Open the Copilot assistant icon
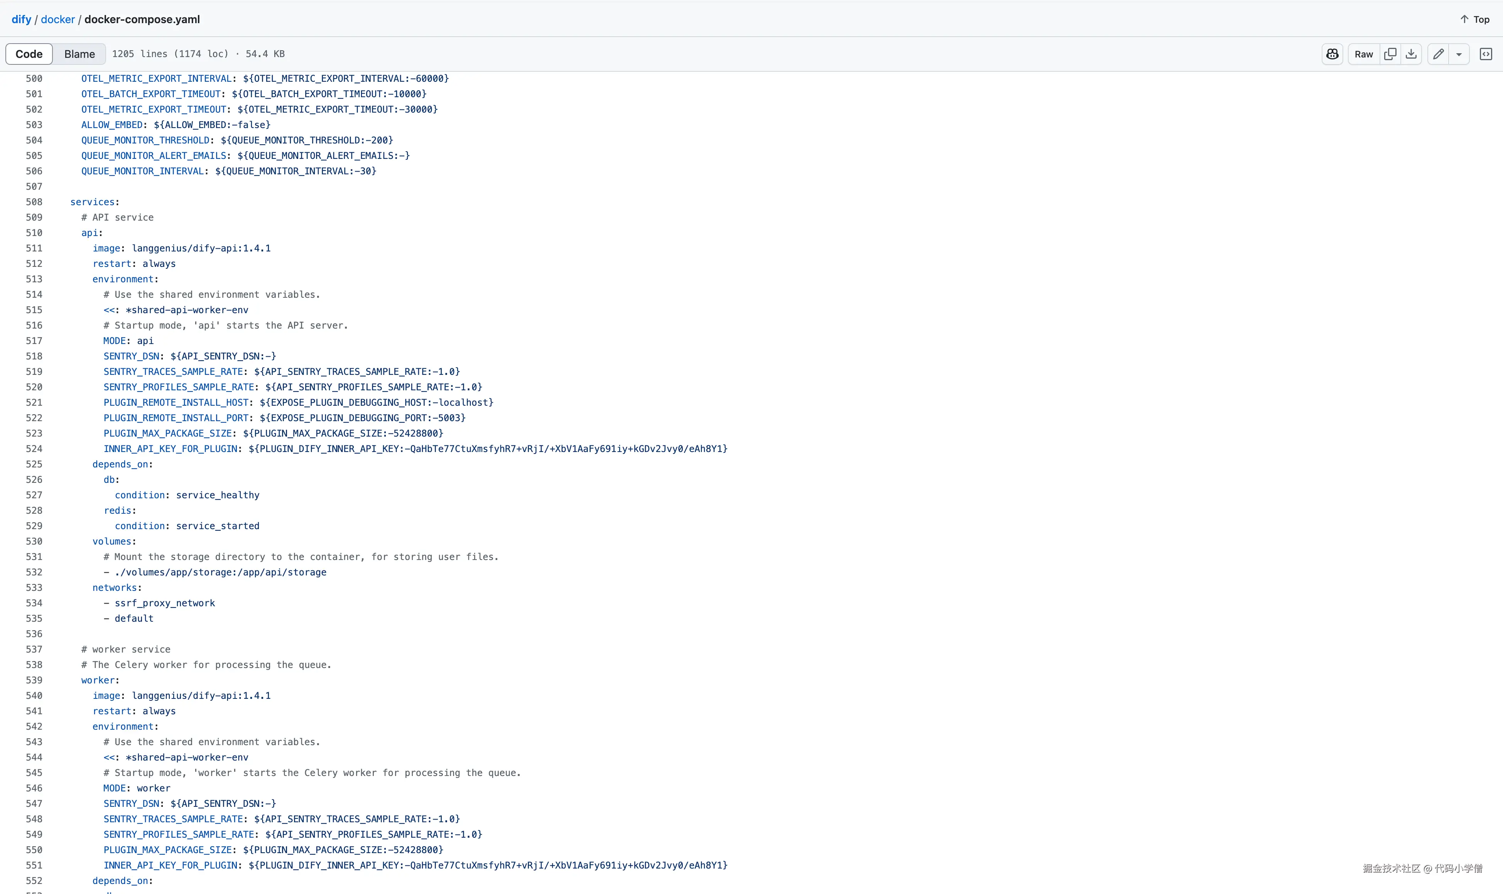The height and width of the screenshot is (894, 1503). point(1332,54)
